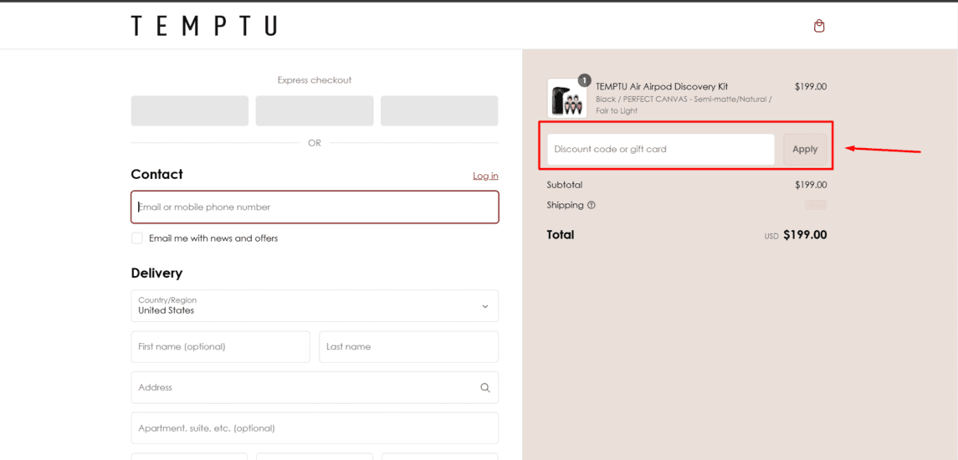Click the Express checkout heading text
This screenshot has height=460, width=958.
point(315,80)
